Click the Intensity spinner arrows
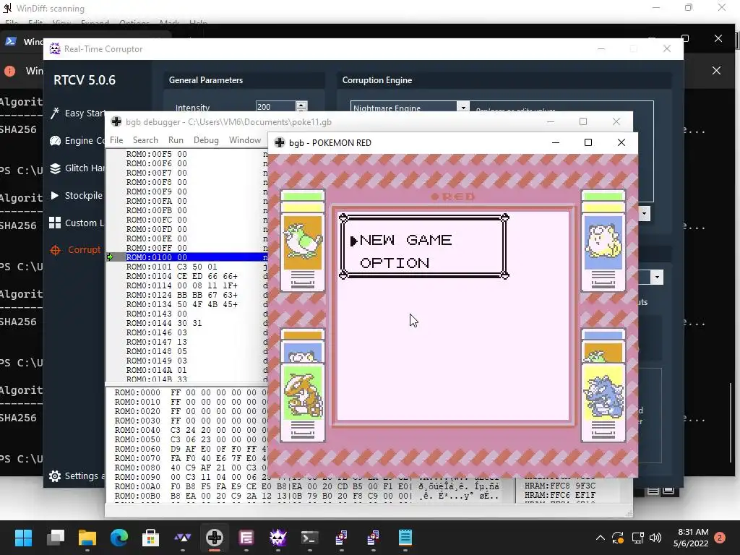 point(301,106)
